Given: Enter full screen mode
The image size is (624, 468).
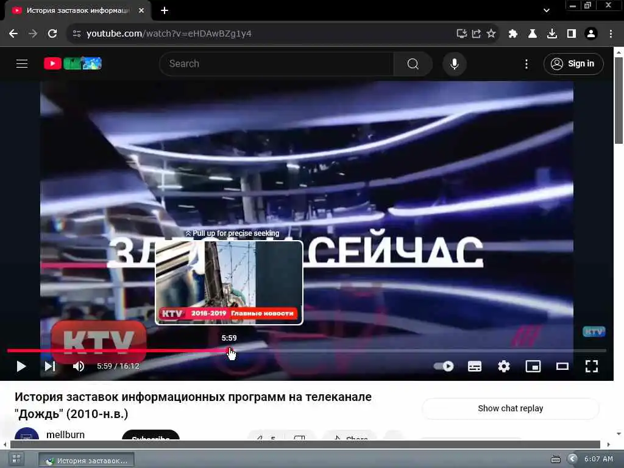Looking at the screenshot, I should pos(592,366).
